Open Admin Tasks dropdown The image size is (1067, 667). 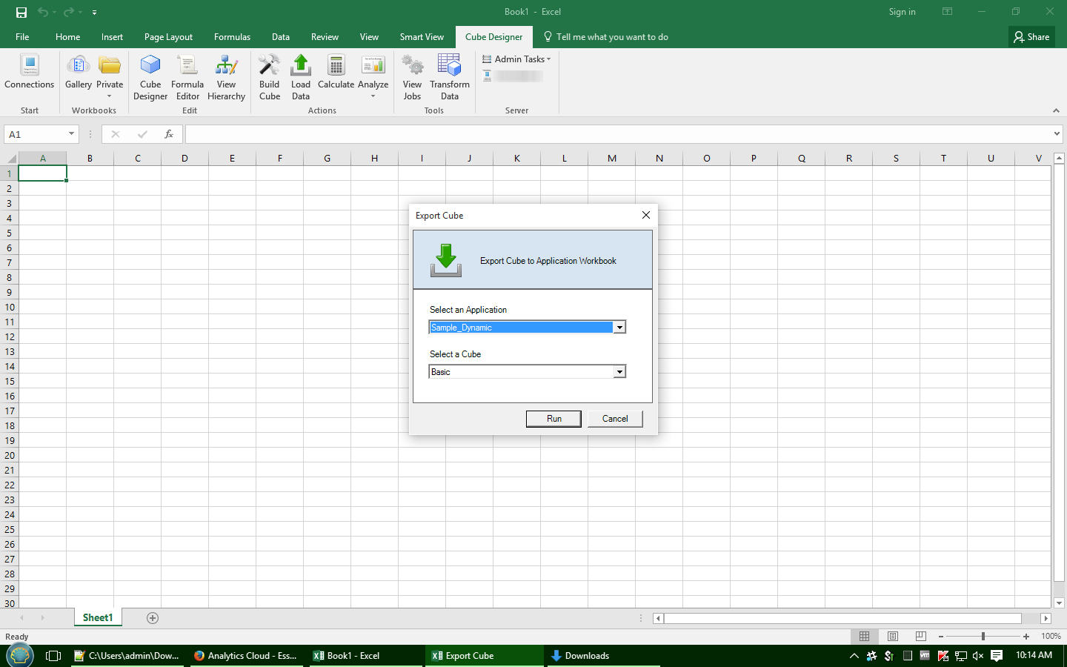click(517, 59)
